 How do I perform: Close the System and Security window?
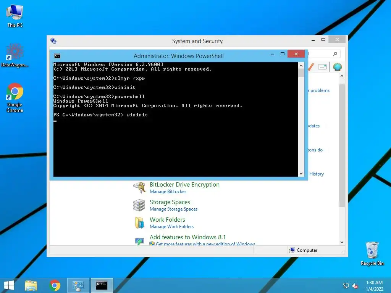click(x=337, y=39)
